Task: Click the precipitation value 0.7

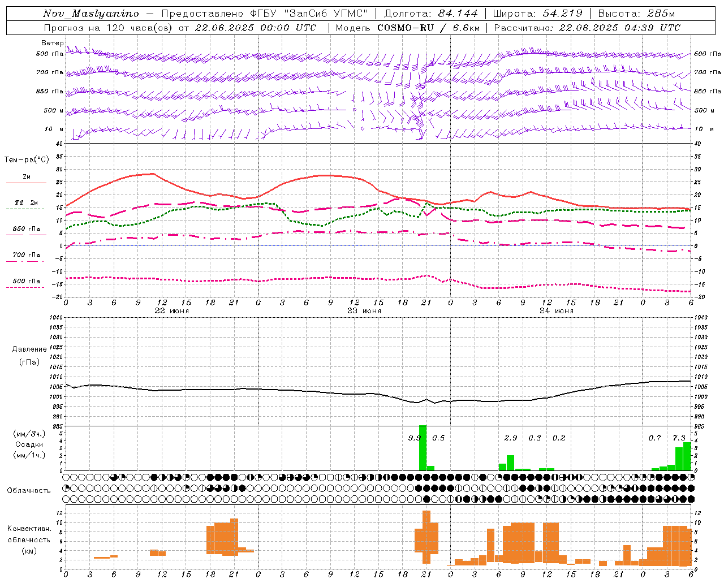Action: [655, 438]
